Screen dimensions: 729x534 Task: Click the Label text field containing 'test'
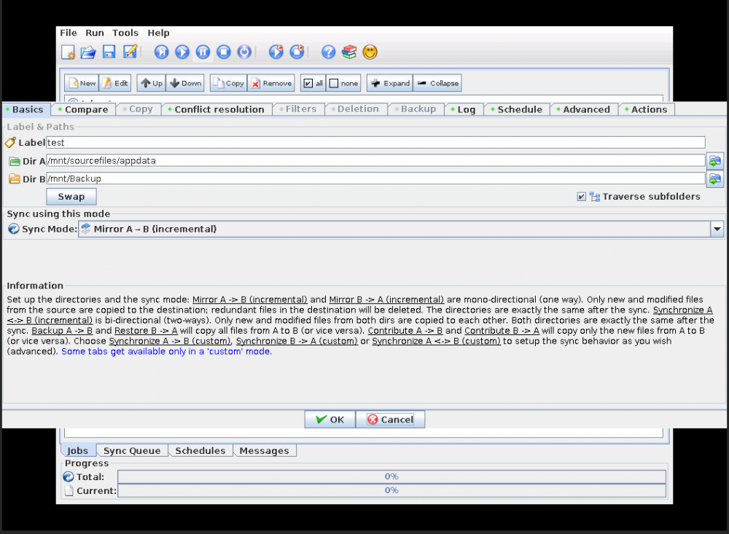375,143
